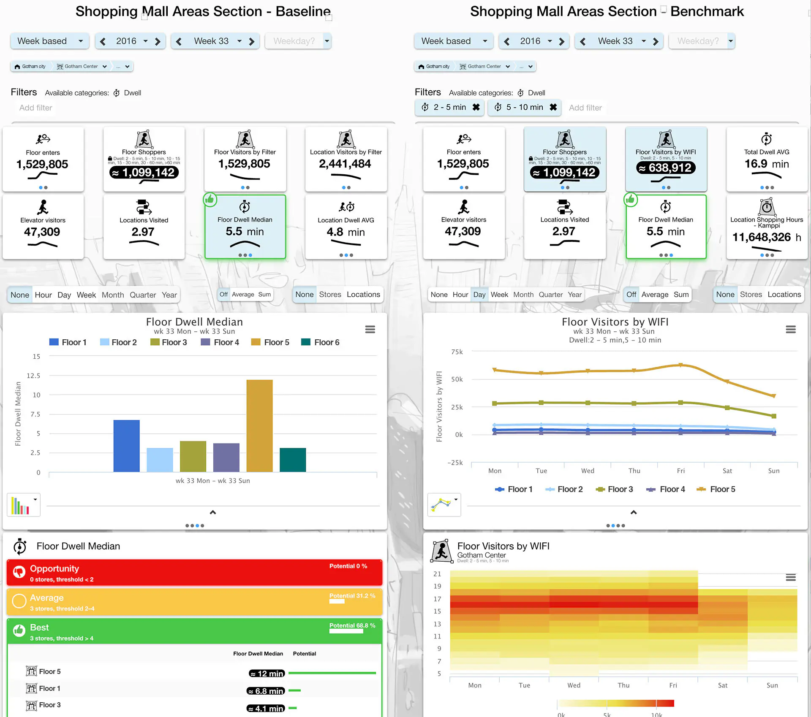This screenshot has height=717, width=811.
Task: Click the Locations Visited icon in Benchmark panel
Action: [564, 207]
